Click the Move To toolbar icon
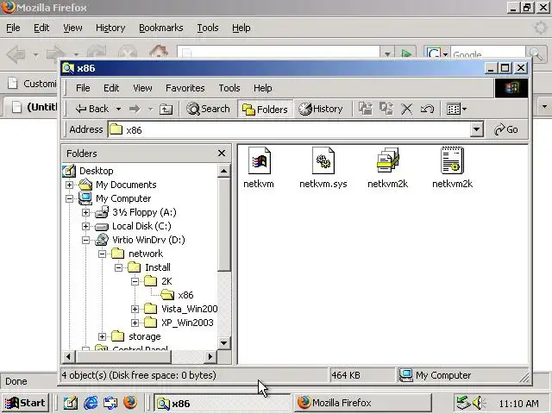Viewport: 552px width, 414px height. click(x=366, y=109)
